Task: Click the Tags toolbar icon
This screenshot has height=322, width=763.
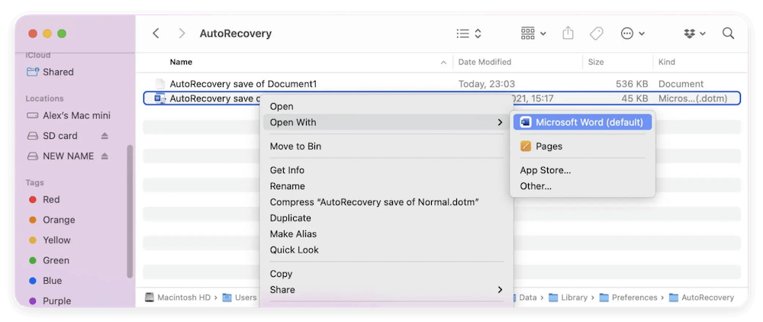Action: coord(596,34)
